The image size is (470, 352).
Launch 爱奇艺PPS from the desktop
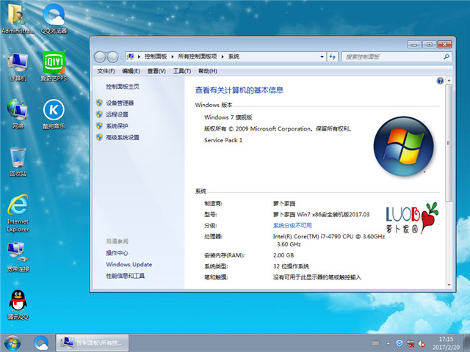click(54, 67)
